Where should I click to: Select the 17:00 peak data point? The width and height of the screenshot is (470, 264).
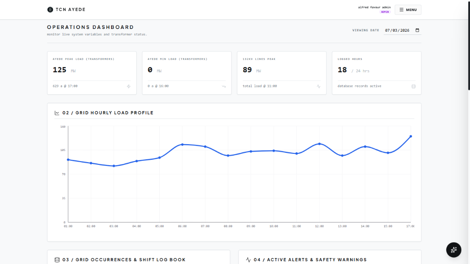411,136
